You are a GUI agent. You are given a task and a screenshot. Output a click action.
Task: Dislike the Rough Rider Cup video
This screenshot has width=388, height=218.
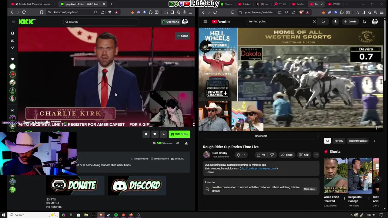tap(272, 155)
